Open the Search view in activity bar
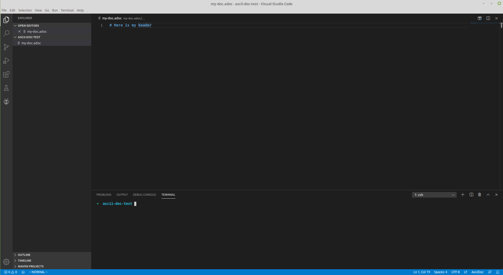Screen dimensions: 503x275 tap(6, 33)
